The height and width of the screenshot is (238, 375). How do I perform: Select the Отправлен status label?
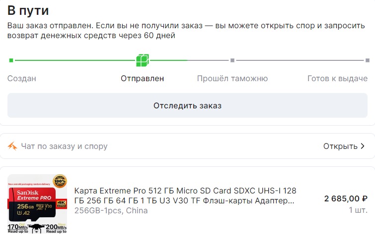click(142, 78)
